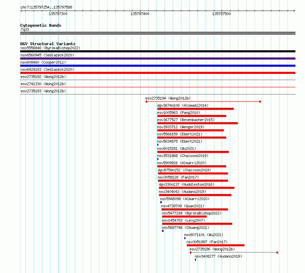Click the red dgv330n137 variant bar
The image size is (305, 273).
click(197, 188)
